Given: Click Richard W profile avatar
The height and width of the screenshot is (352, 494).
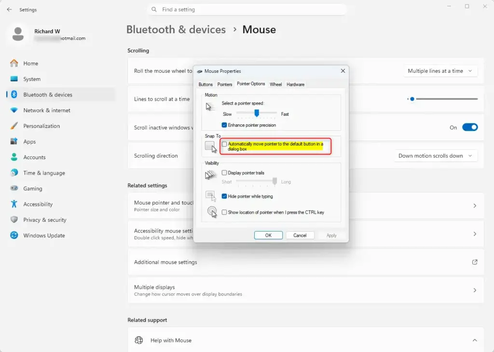Looking at the screenshot, I should point(18,34).
